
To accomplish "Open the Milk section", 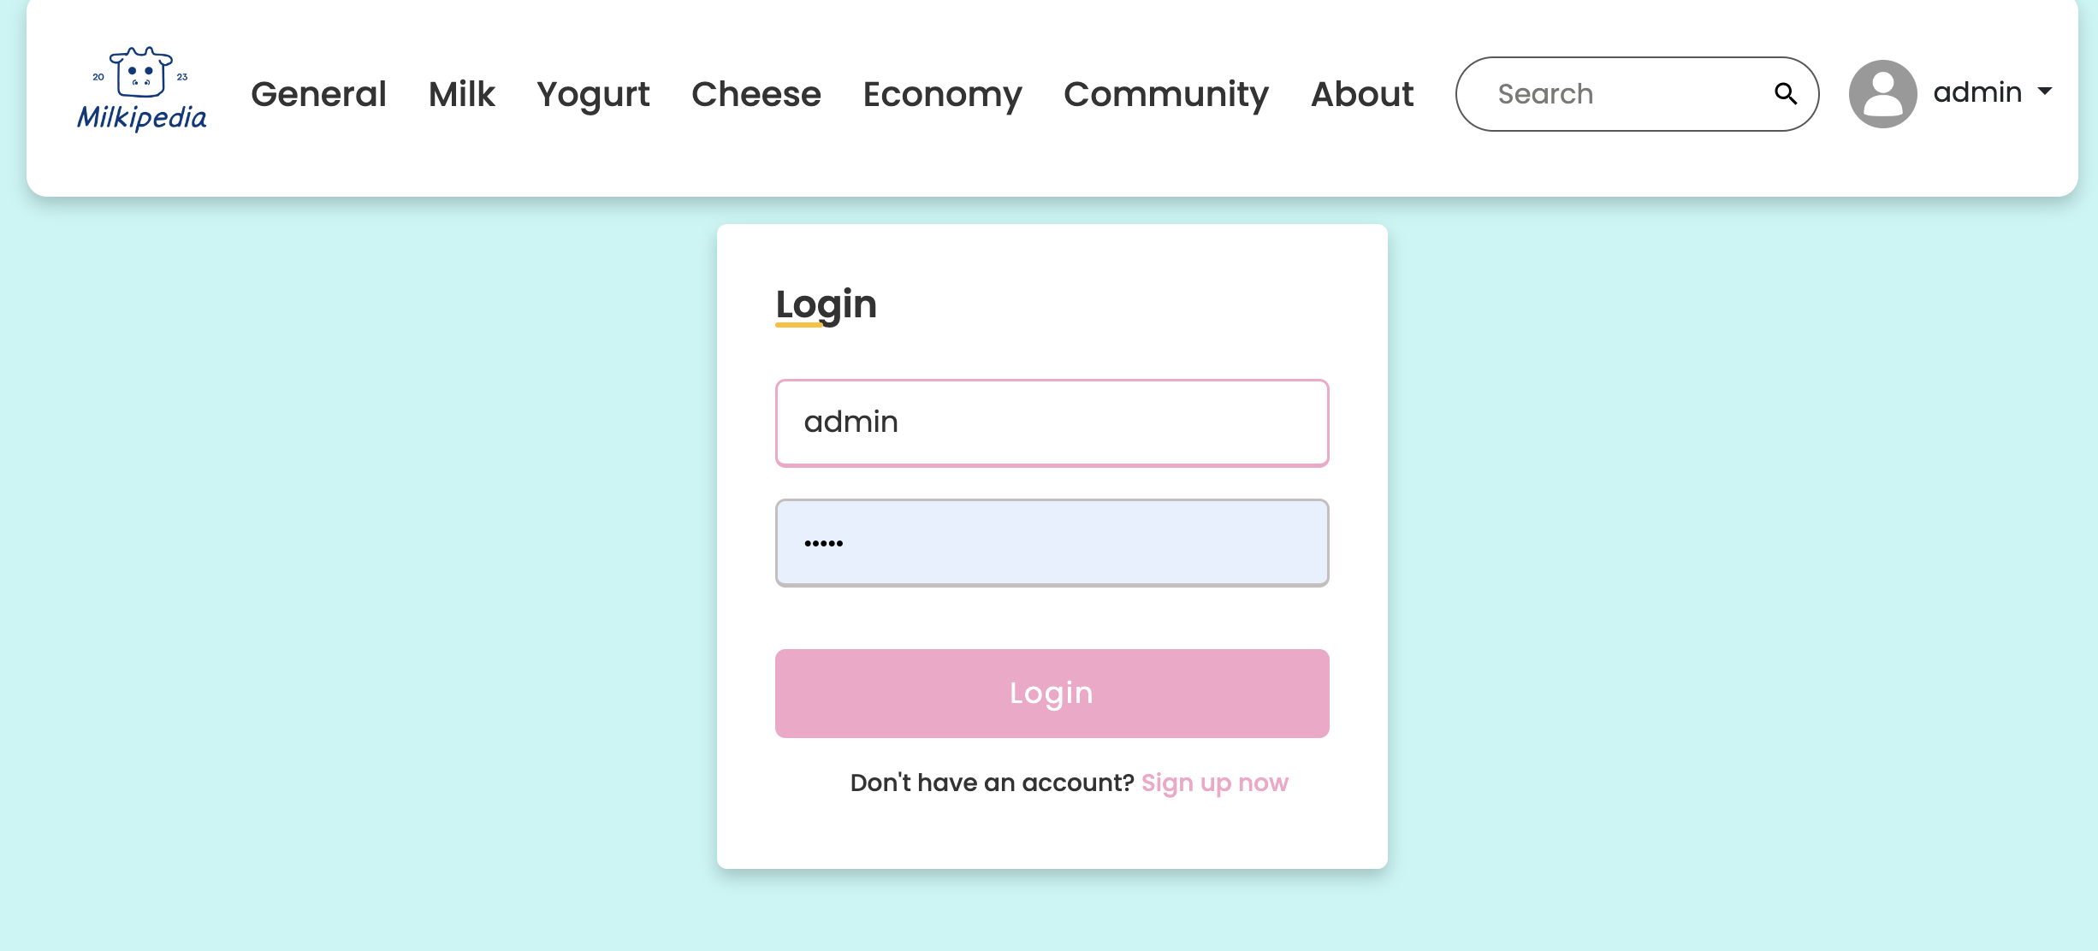I will [462, 94].
